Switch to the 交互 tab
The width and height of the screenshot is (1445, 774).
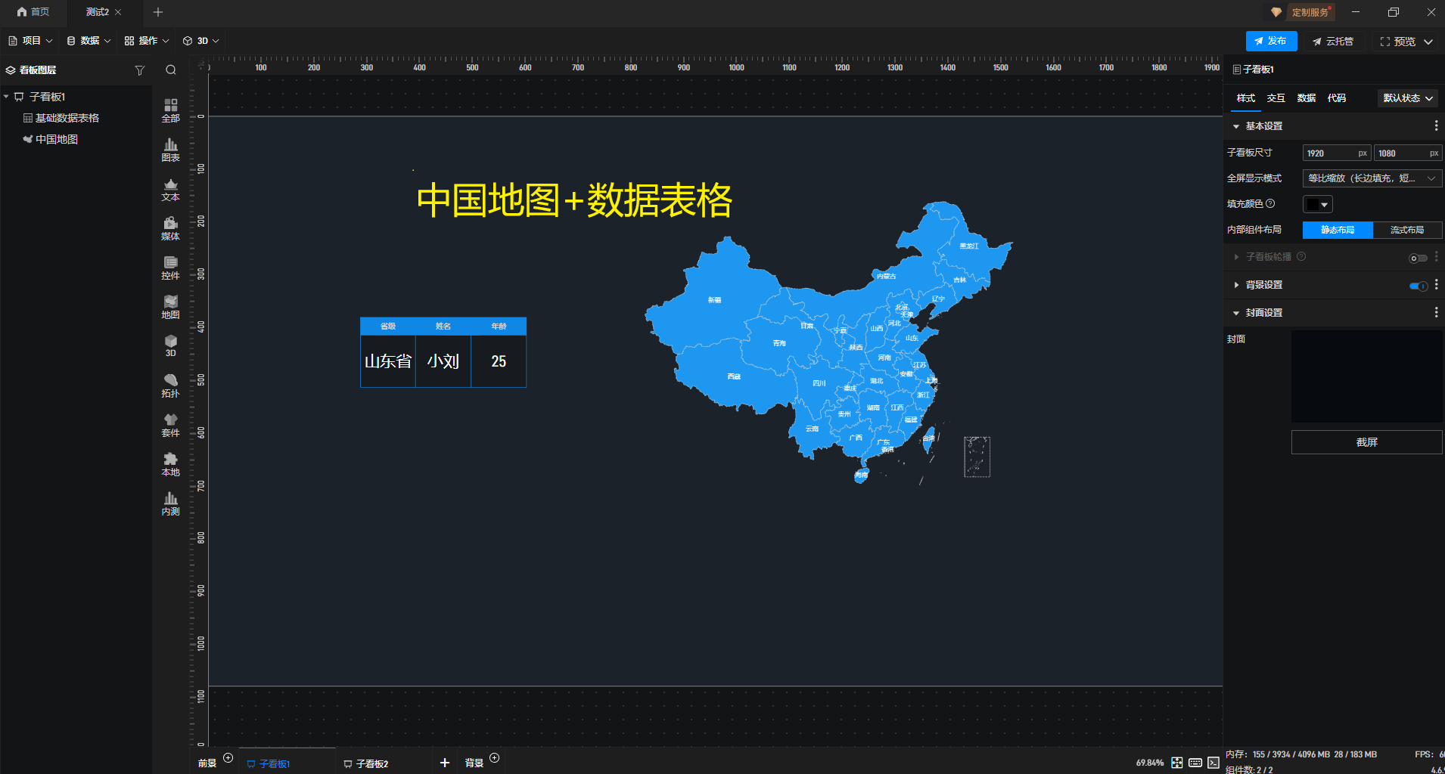[x=1276, y=98]
